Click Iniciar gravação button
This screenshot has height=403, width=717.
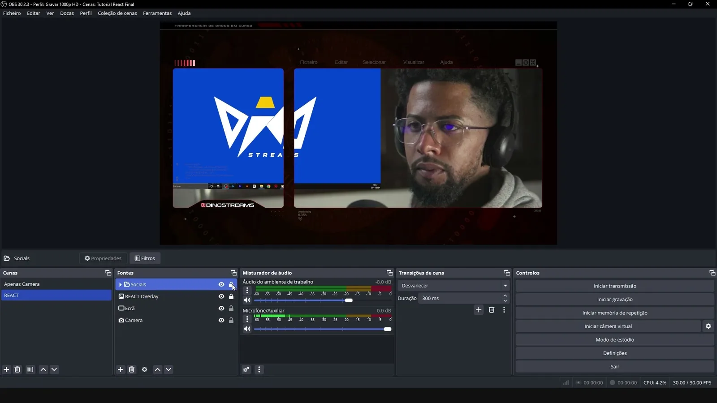pyautogui.click(x=615, y=300)
